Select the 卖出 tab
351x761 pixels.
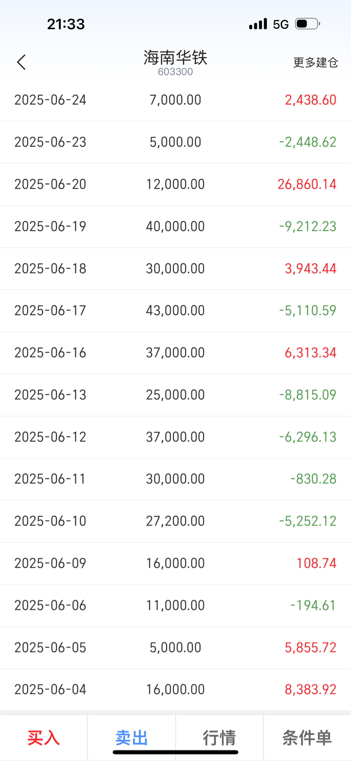tap(132, 738)
